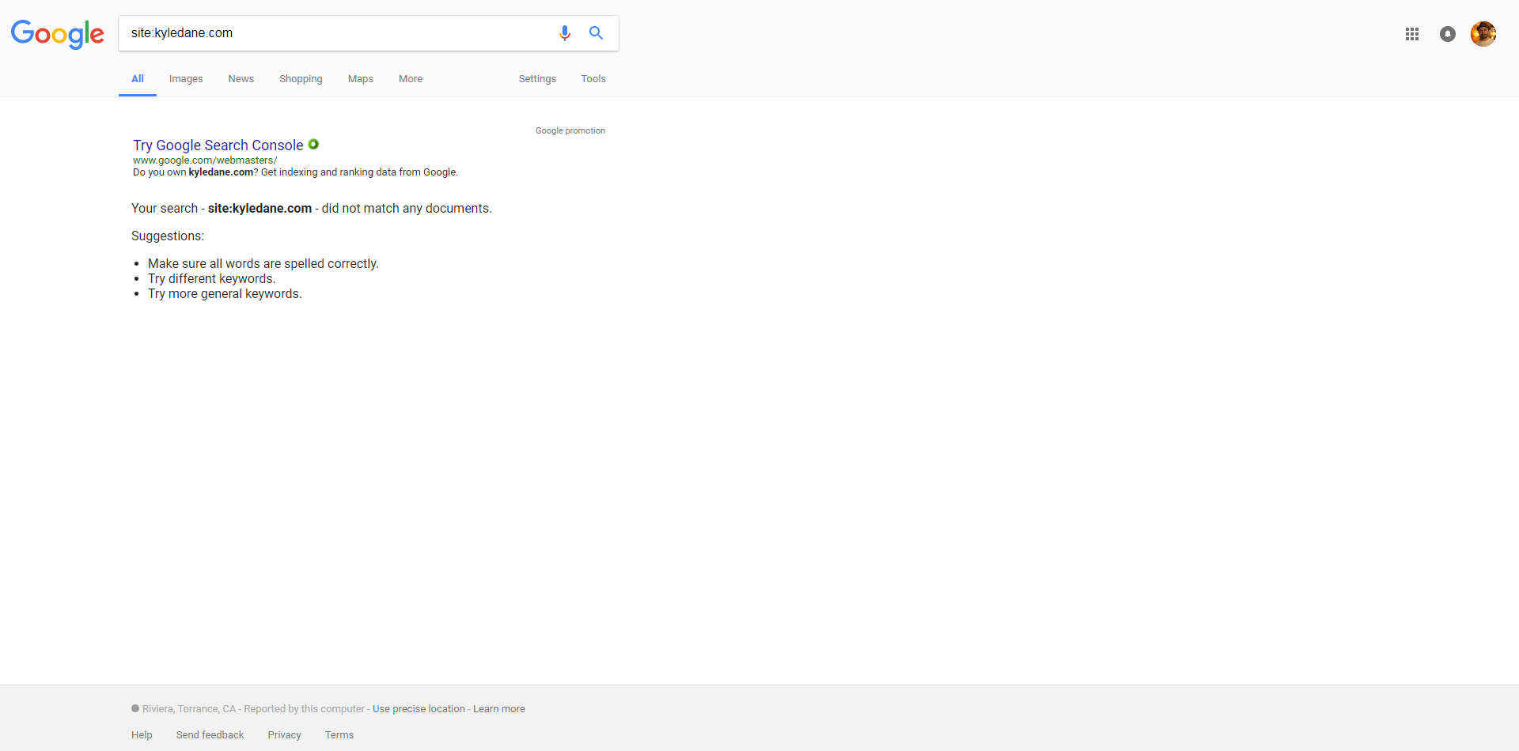Click 'Try different keywords.' suggestion

point(212,279)
